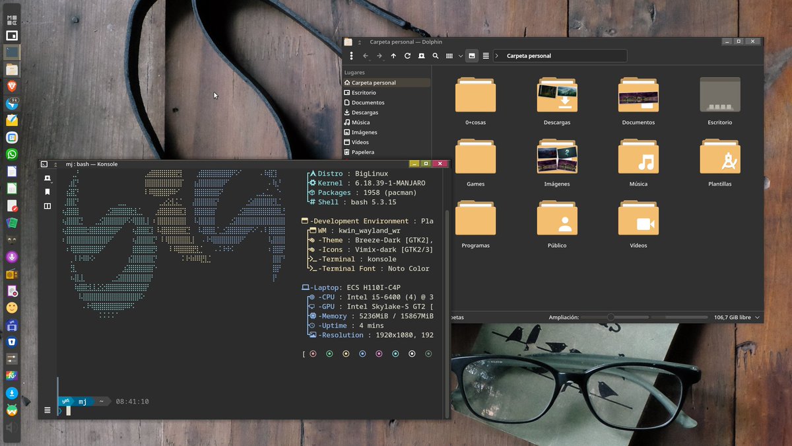This screenshot has width=792, height=446.
Task: Open search in Dolphin toolbar
Action: (435, 56)
